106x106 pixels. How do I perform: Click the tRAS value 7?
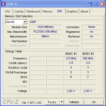(x=88, y=77)
